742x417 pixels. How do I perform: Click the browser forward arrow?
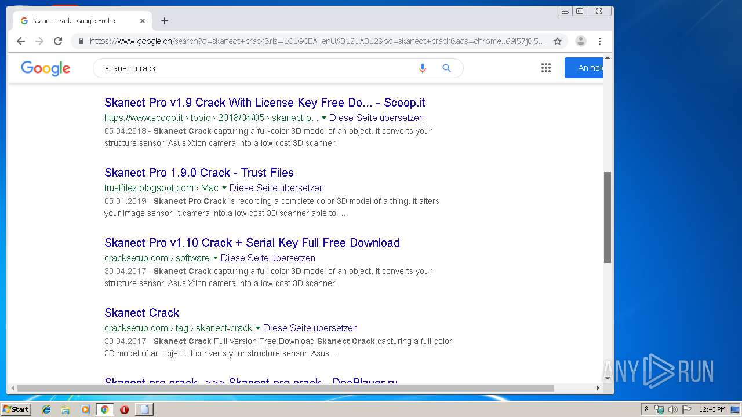(39, 41)
